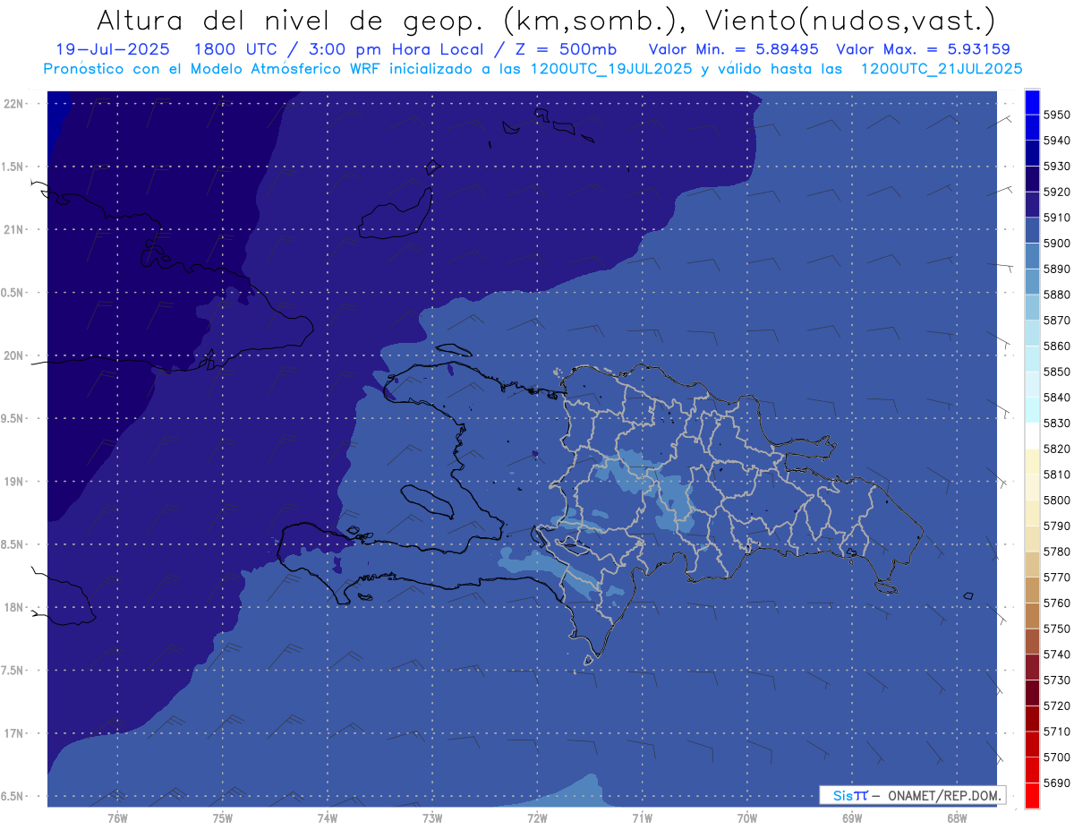1074x830 pixels.
Task: Select the '20N' latitude label
Action: pyautogui.click(x=13, y=355)
